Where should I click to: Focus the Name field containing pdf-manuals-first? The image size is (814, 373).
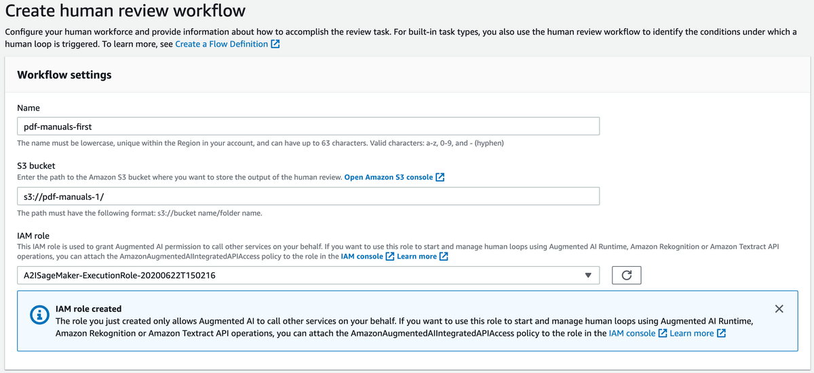(x=308, y=126)
